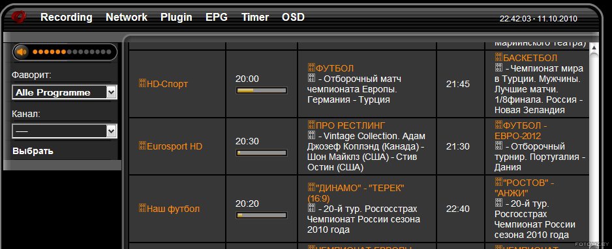
Task: Open the "ДИНАМО" - "ТЕРЕК" program link
Action: tap(356, 193)
